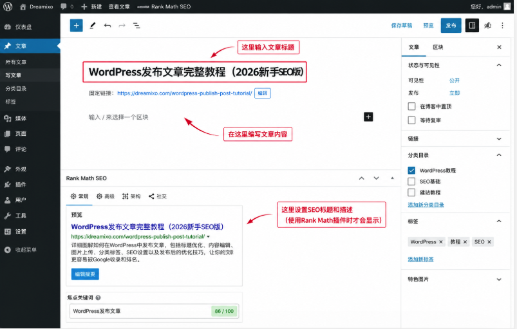Click the blue block inserter plus button
This screenshot has width=517, height=329.
tap(76, 25)
